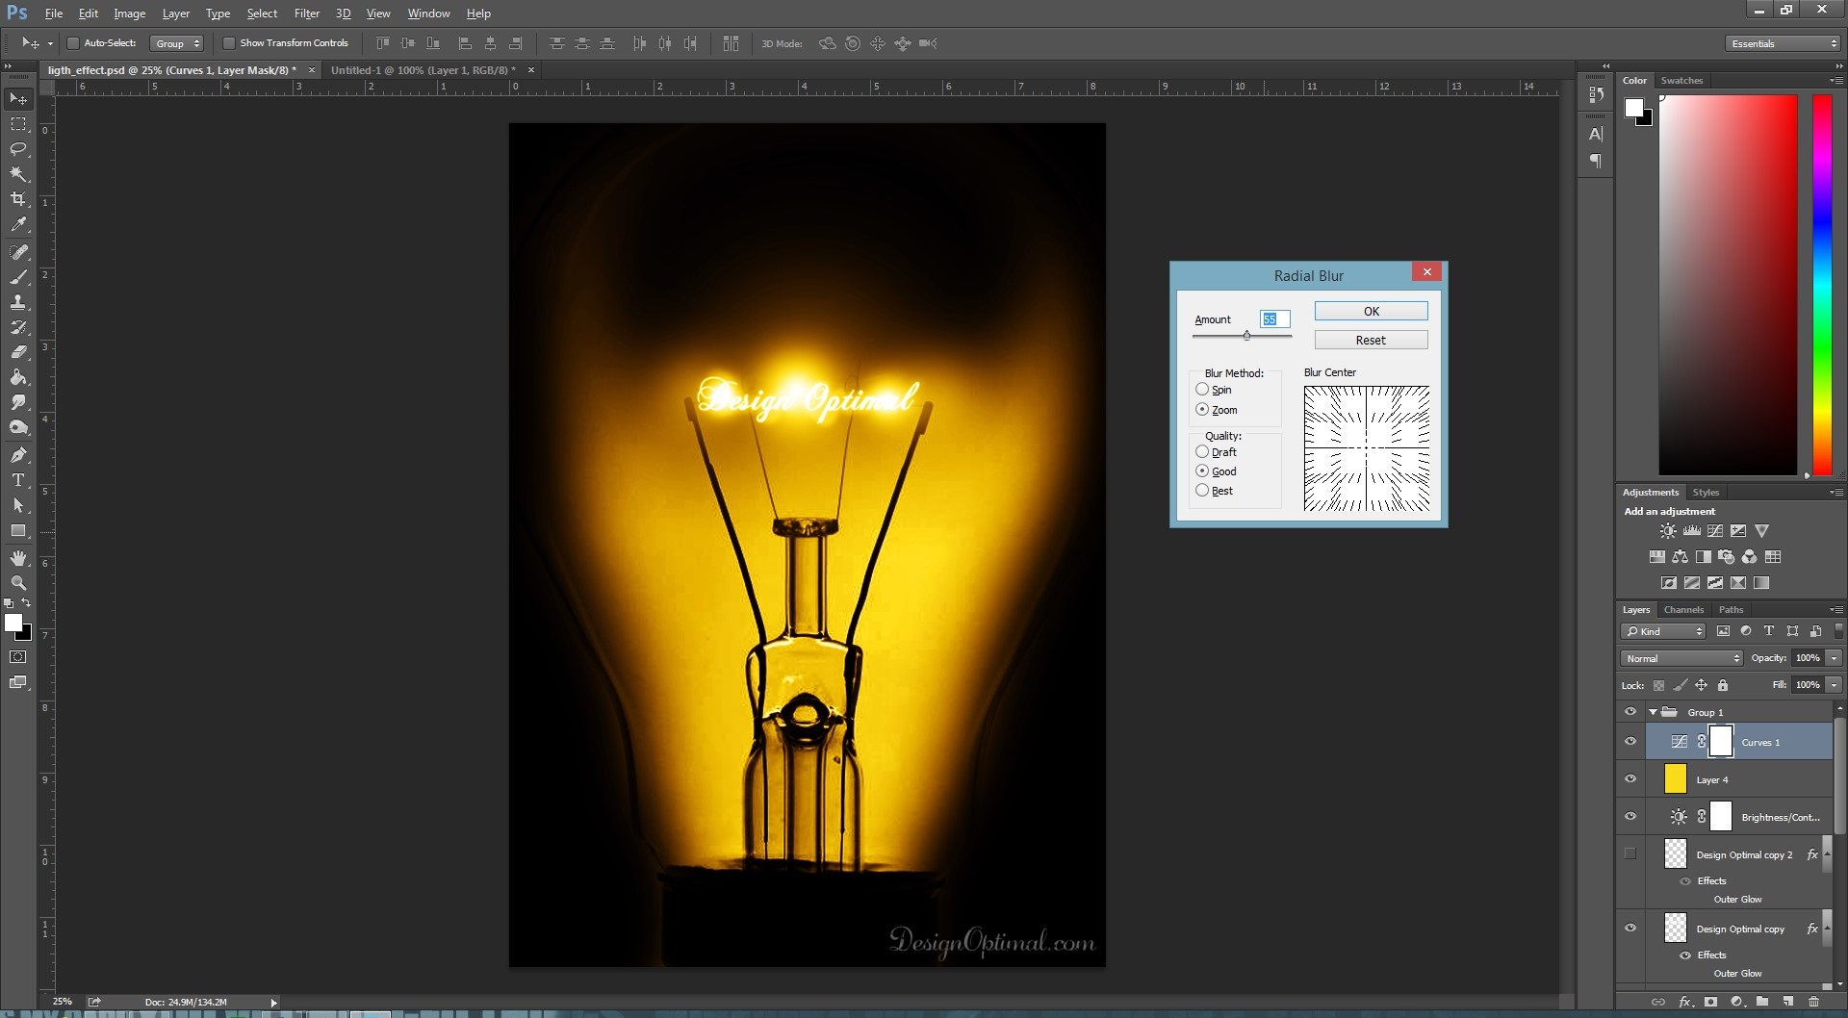1848x1018 pixels.
Task: Select the Rectangle shape tool
Action: tap(18, 530)
